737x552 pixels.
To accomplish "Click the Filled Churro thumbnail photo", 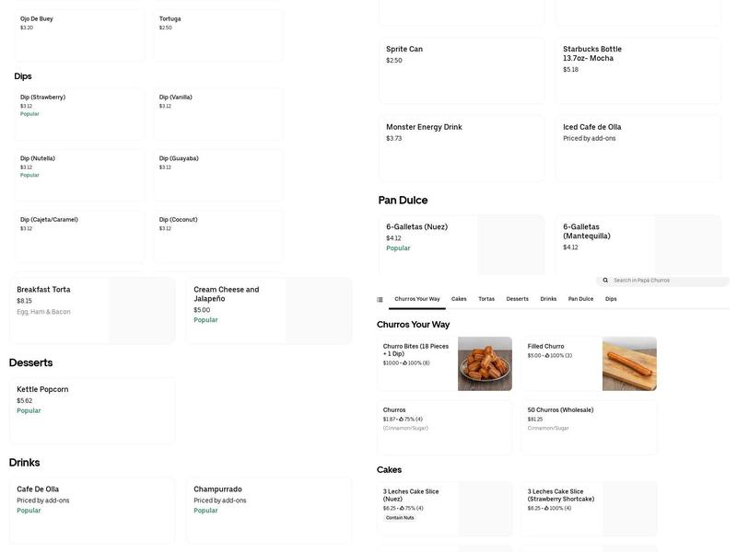I will [x=629, y=363].
